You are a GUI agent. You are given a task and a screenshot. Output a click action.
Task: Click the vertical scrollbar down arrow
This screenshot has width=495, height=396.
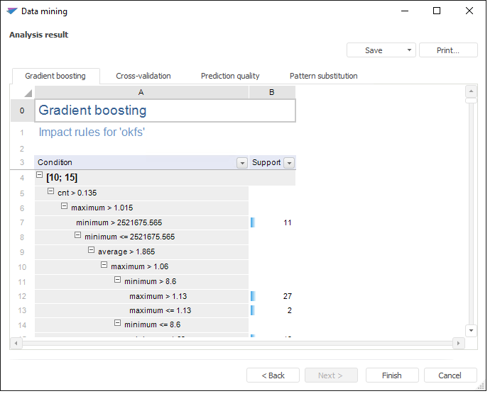point(471,330)
